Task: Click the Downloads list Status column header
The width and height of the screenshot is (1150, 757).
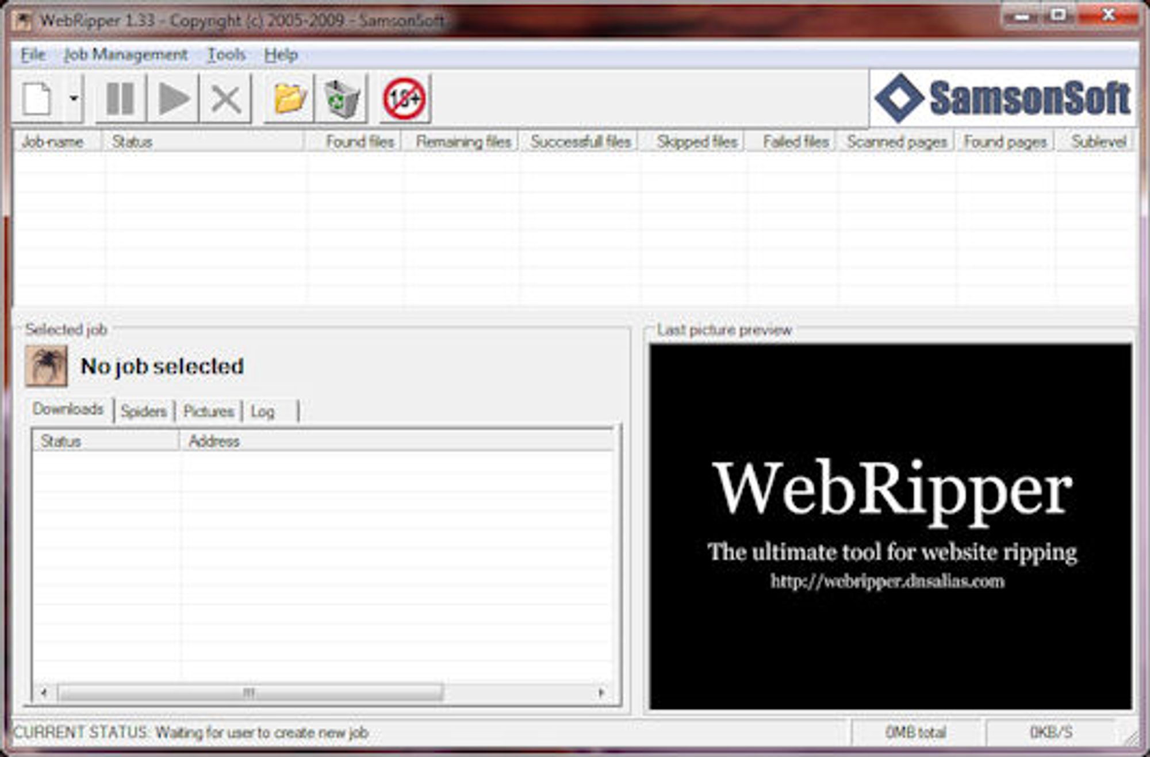Action: [x=106, y=441]
